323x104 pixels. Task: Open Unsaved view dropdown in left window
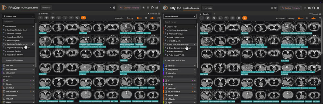pos(19,16)
